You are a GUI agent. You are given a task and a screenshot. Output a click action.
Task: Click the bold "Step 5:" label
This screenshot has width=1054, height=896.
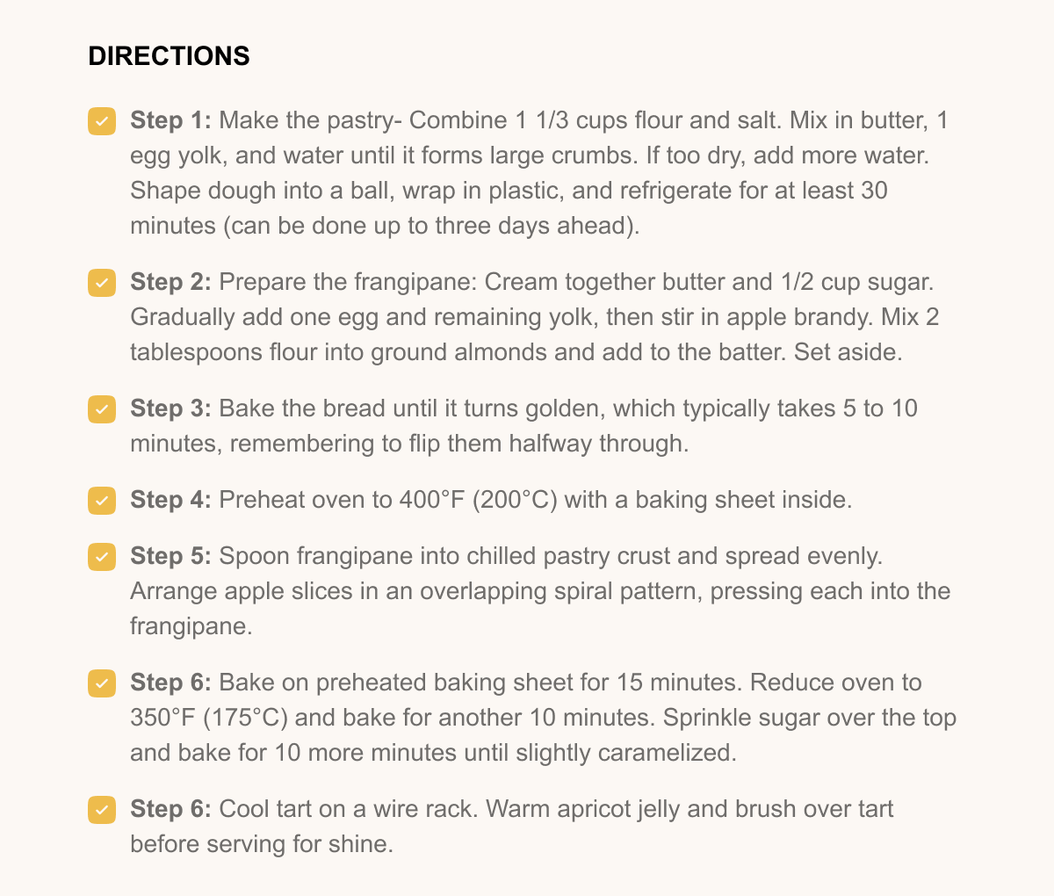[x=170, y=556]
